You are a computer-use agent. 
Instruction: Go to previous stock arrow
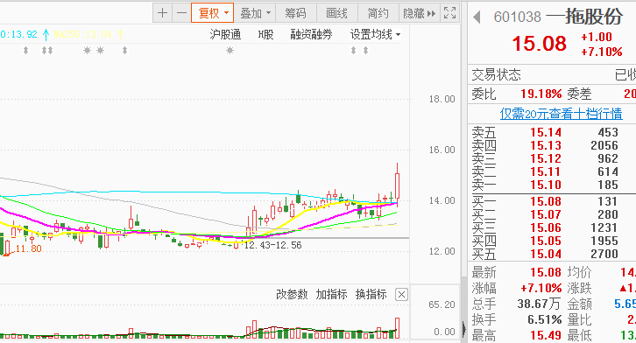(x=477, y=17)
